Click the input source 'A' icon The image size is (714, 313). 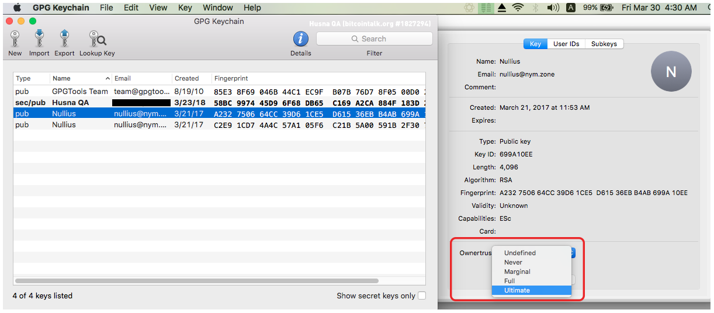571,8
